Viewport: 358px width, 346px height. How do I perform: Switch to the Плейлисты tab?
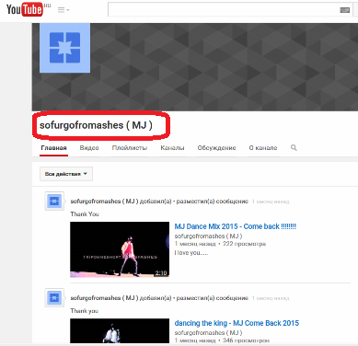click(130, 148)
